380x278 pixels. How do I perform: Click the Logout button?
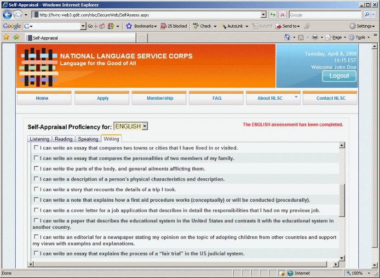(x=339, y=76)
